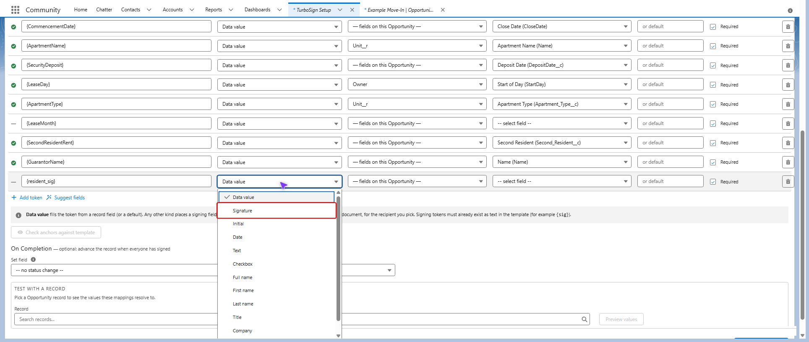Close the TurboSign Setup tab
The height and width of the screenshot is (342, 809).
(352, 10)
